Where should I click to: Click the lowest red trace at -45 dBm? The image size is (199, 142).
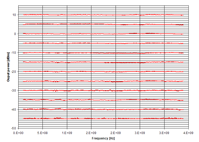[x=103, y=119]
